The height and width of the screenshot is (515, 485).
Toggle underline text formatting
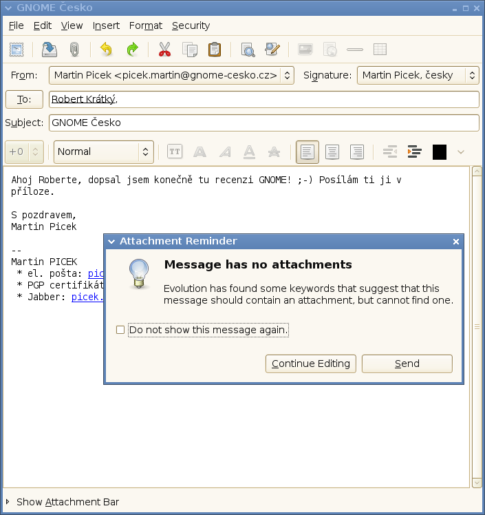coord(250,152)
